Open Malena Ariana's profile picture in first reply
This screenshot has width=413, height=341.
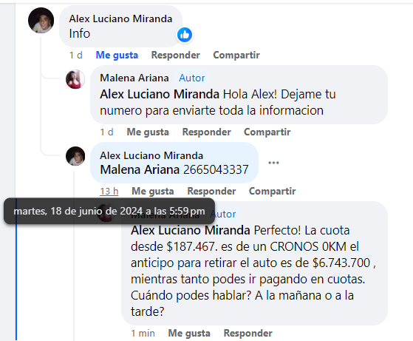[x=75, y=79]
